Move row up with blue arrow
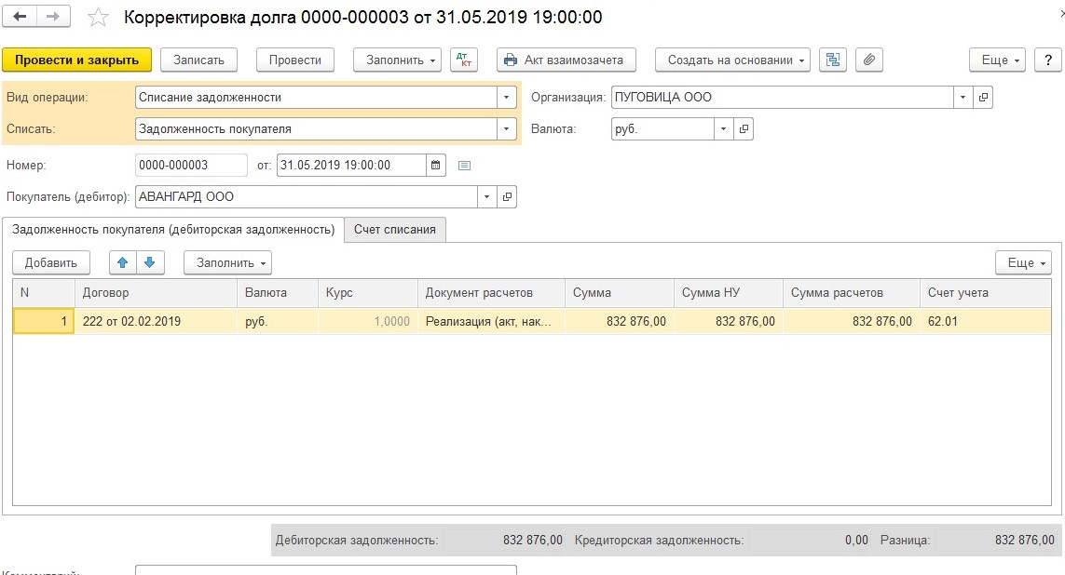Viewport: 1065px width, 575px height. click(x=123, y=263)
